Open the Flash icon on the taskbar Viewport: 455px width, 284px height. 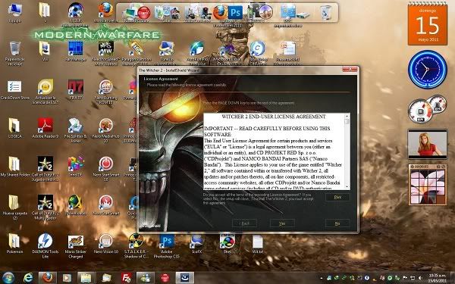126,278
